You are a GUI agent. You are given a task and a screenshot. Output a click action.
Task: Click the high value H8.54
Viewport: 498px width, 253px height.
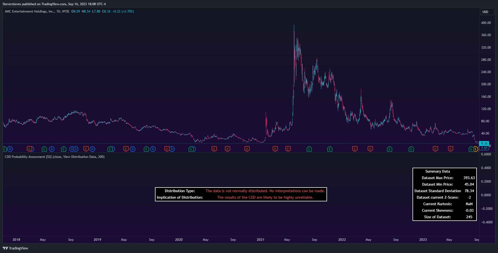tap(86, 11)
